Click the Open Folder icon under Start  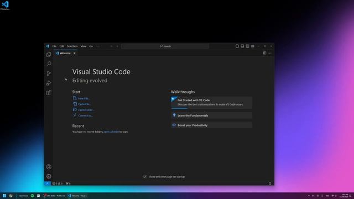(75, 109)
